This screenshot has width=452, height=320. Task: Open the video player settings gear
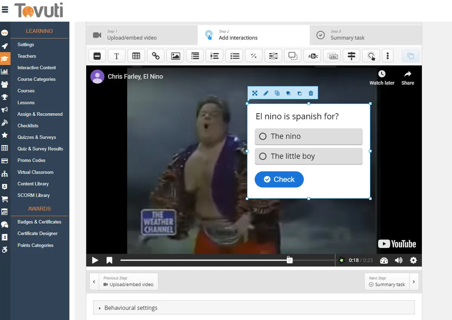(x=413, y=260)
